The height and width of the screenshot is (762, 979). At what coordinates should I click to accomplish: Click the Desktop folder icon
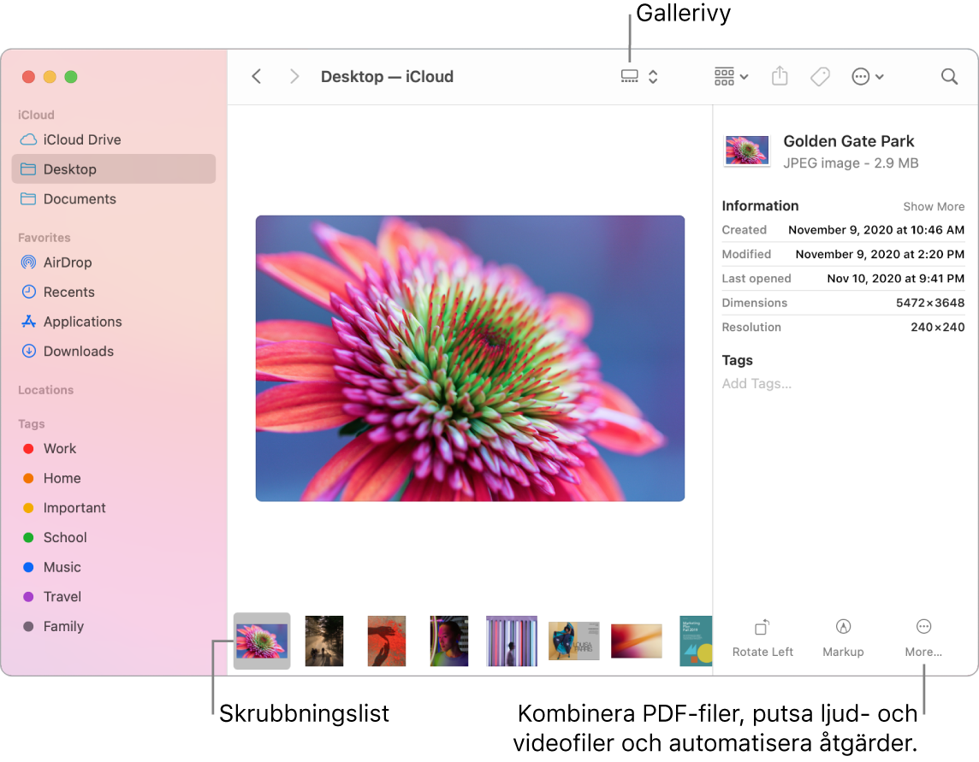click(28, 169)
